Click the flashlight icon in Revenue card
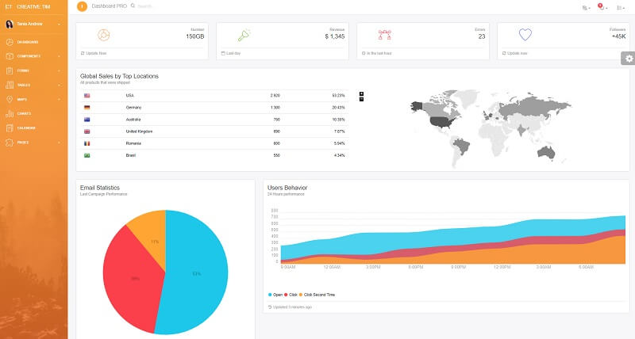This screenshot has height=339, width=635. [244, 35]
